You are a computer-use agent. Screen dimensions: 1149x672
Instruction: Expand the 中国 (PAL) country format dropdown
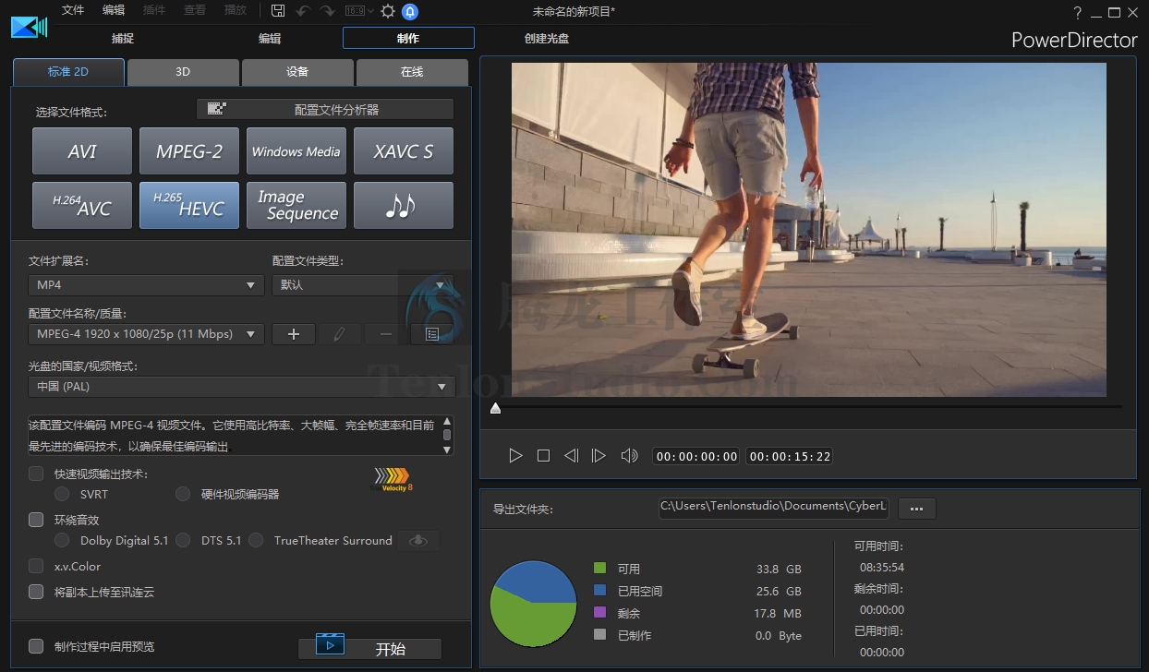[241, 387]
